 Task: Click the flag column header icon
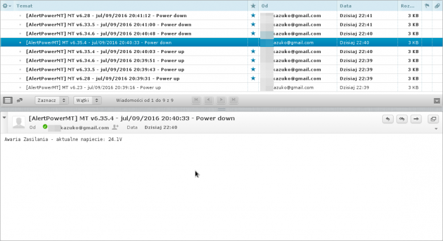(x=427, y=6)
